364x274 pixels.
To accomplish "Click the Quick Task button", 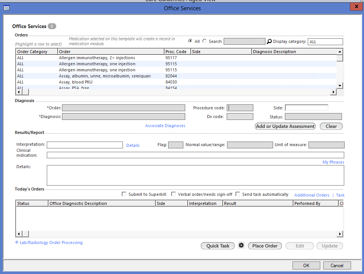I will click(x=218, y=246).
